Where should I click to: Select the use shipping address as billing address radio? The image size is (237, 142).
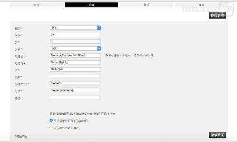click(51, 121)
